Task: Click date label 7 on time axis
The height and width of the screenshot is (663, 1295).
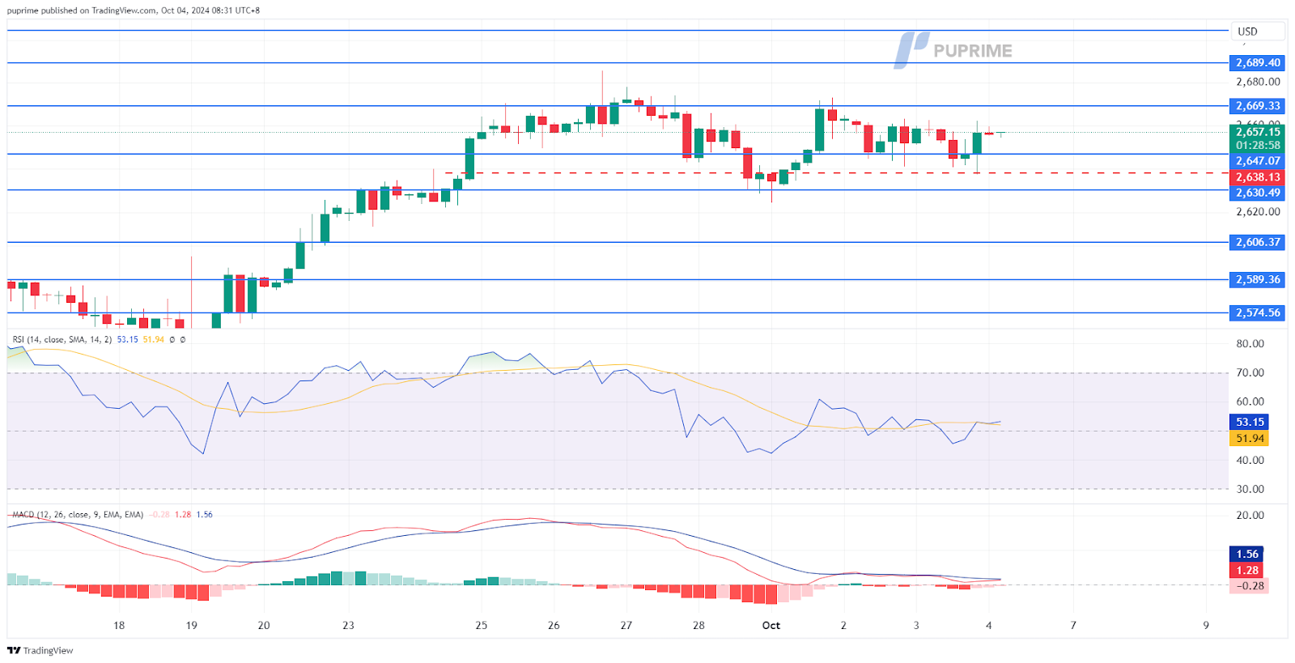Action: pyautogui.click(x=1073, y=626)
